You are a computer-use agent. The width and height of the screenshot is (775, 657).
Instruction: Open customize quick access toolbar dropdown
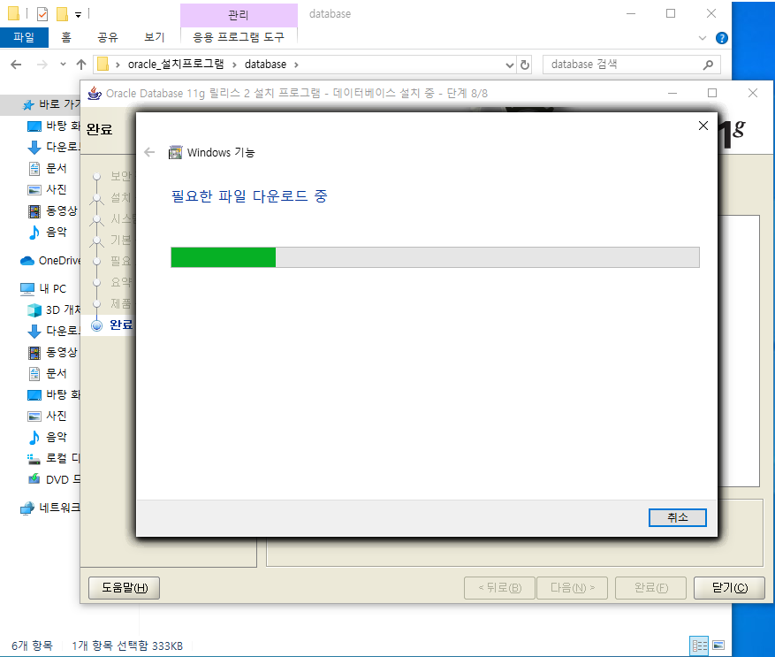78,15
